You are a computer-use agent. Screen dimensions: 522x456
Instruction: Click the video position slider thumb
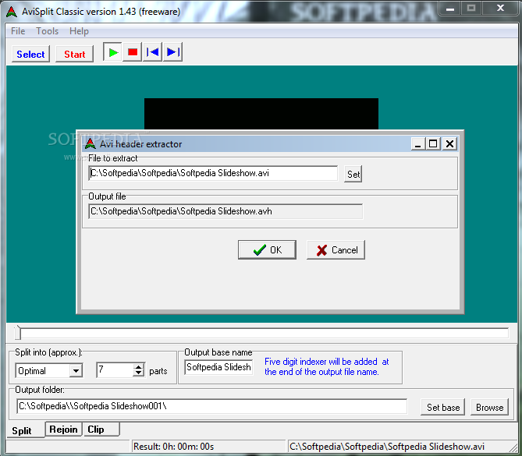(18, 333)
